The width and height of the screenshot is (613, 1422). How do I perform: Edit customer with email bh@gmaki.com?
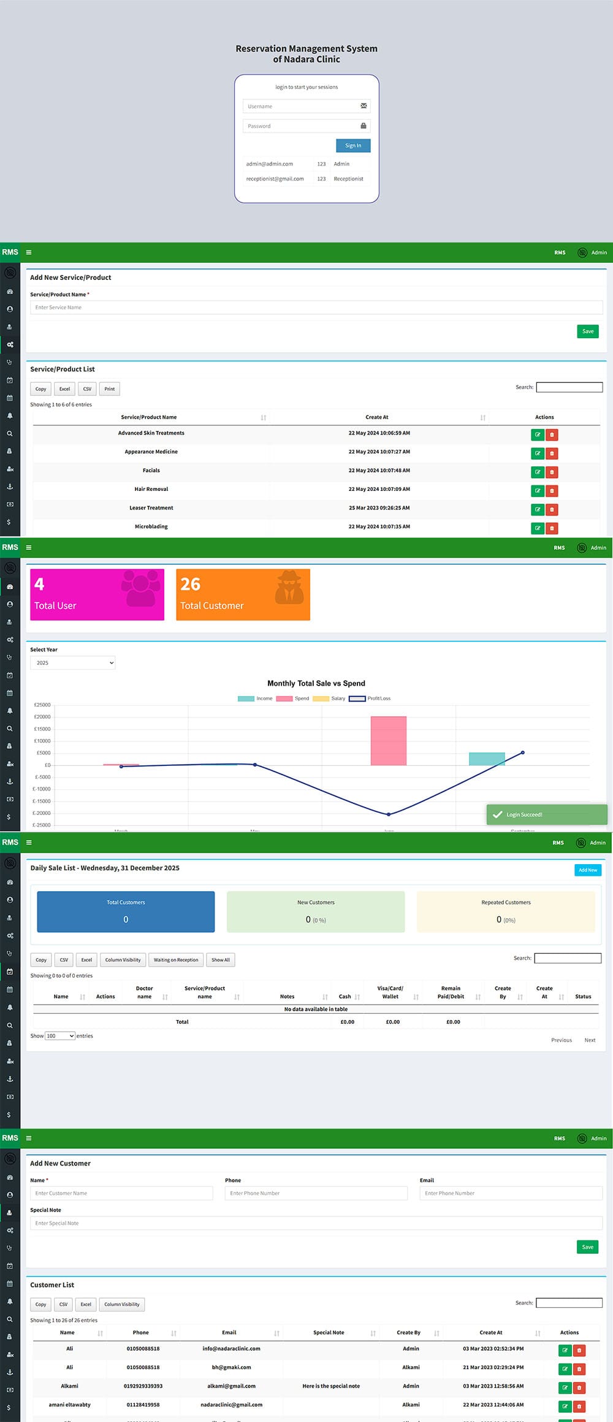point(565,1369)
